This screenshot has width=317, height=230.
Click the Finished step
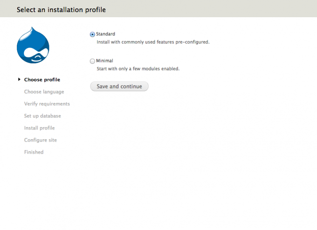pos(34,152)
